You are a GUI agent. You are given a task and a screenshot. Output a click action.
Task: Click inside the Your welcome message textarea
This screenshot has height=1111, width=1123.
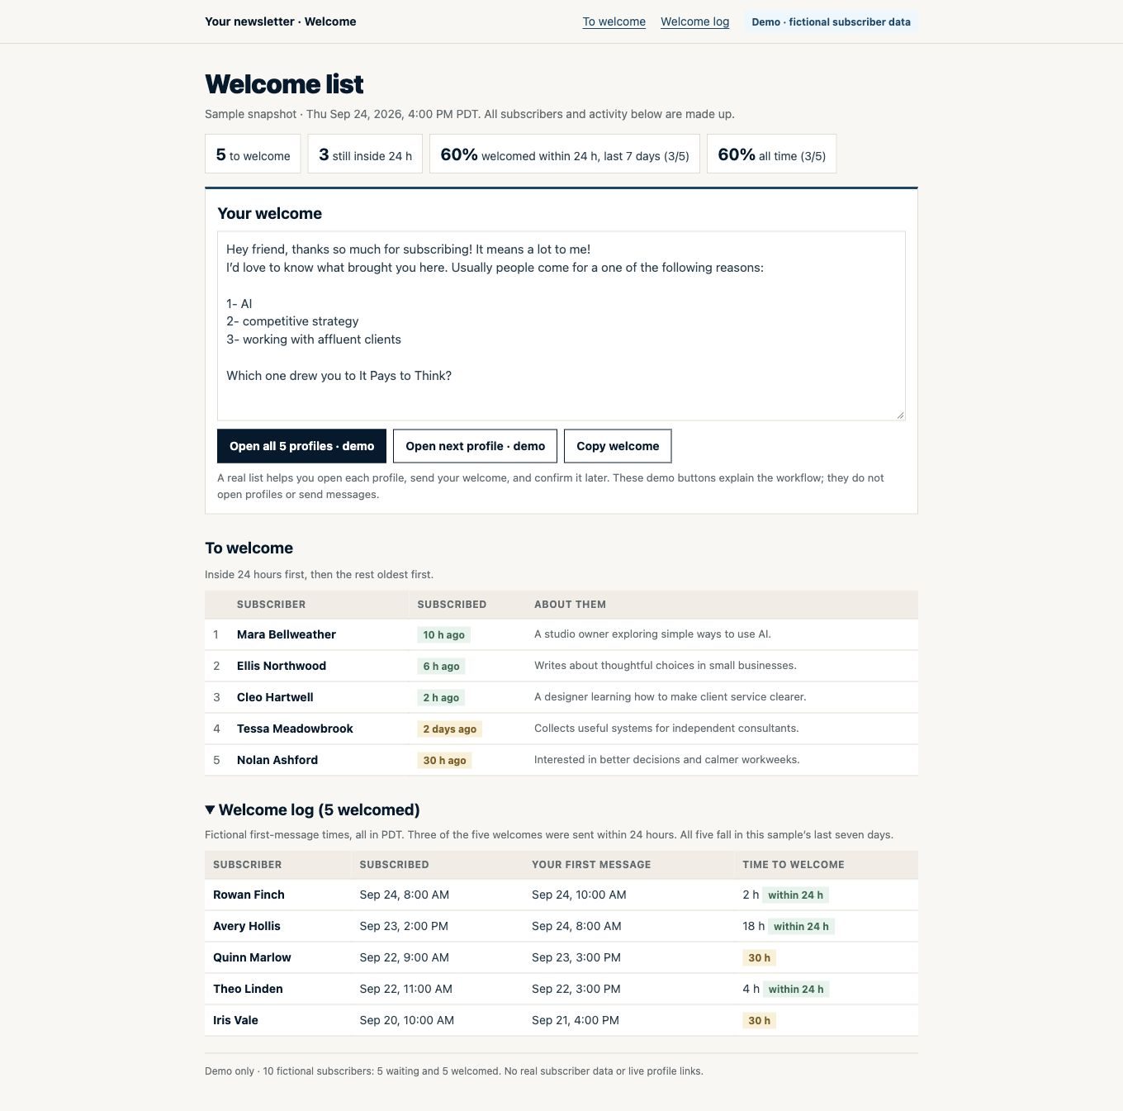click(561, 326)
